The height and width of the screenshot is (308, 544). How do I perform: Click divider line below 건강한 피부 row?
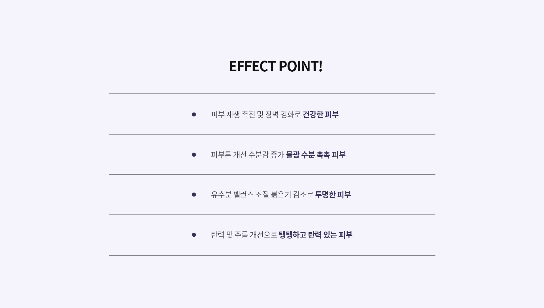pos(272,134)
